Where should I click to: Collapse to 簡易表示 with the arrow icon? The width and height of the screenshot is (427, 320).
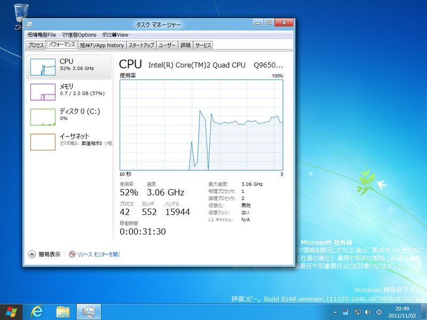[x=32, y=254]
